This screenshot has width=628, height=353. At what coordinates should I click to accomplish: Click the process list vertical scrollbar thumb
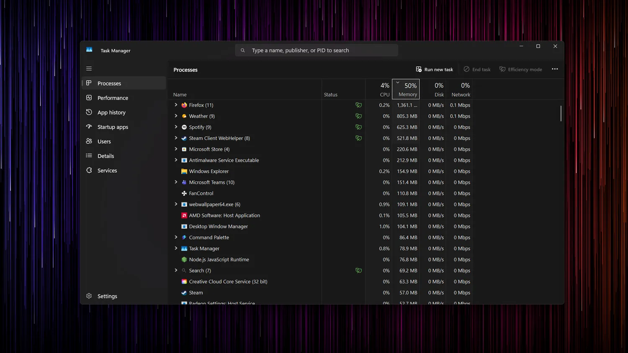(561, 113)
